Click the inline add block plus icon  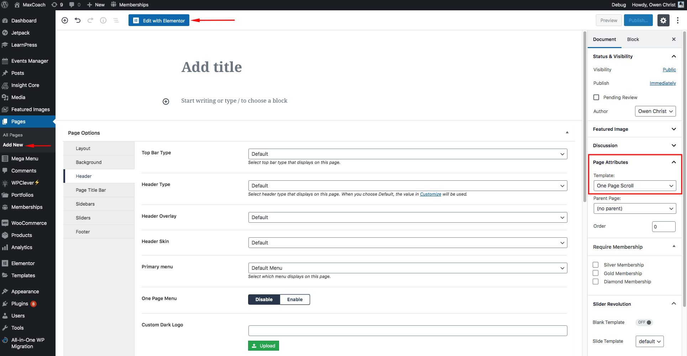166,102
